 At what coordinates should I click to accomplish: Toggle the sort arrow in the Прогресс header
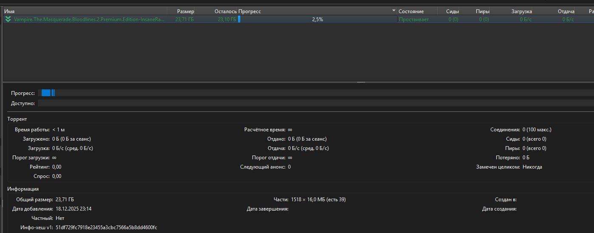(393, 11)
